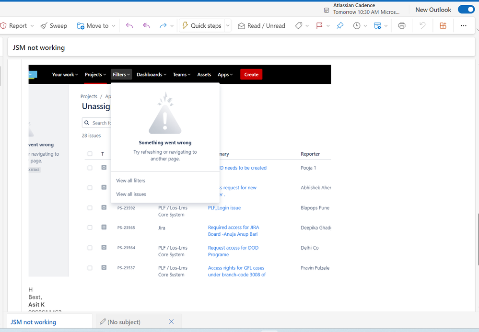The width and height of the screenshot is (479, 332).
Task: Tick the checkbox for Abhishek Aher row
Action: (x=90, y=188)
